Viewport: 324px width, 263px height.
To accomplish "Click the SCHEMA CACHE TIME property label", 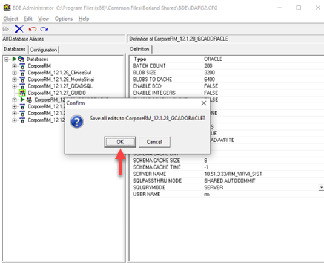I will click(x=157, y=167).
